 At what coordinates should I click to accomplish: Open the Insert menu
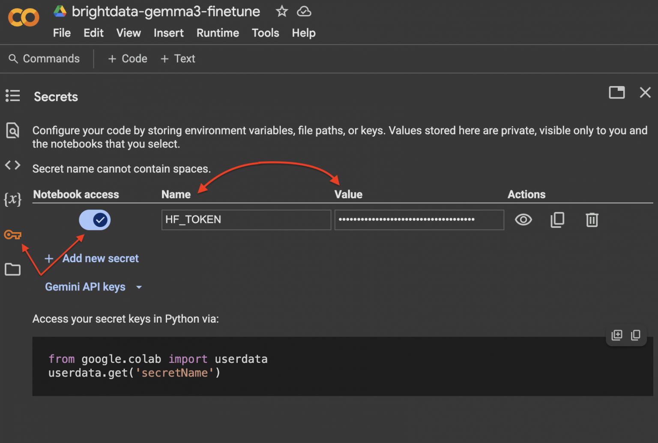(168, 33)
